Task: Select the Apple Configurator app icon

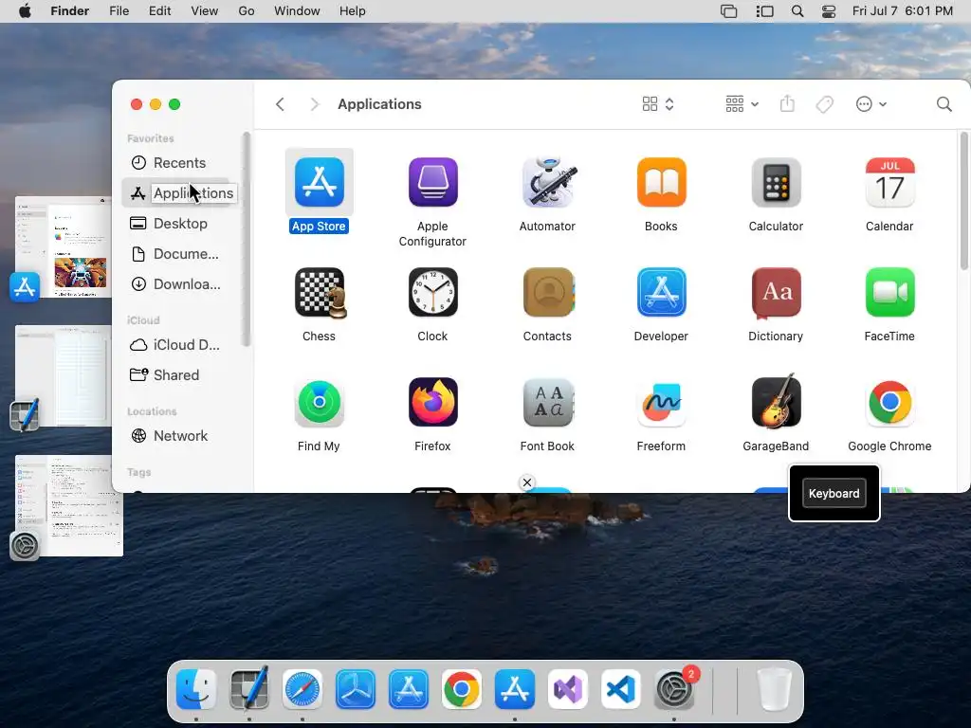Action: coord(432,182)
